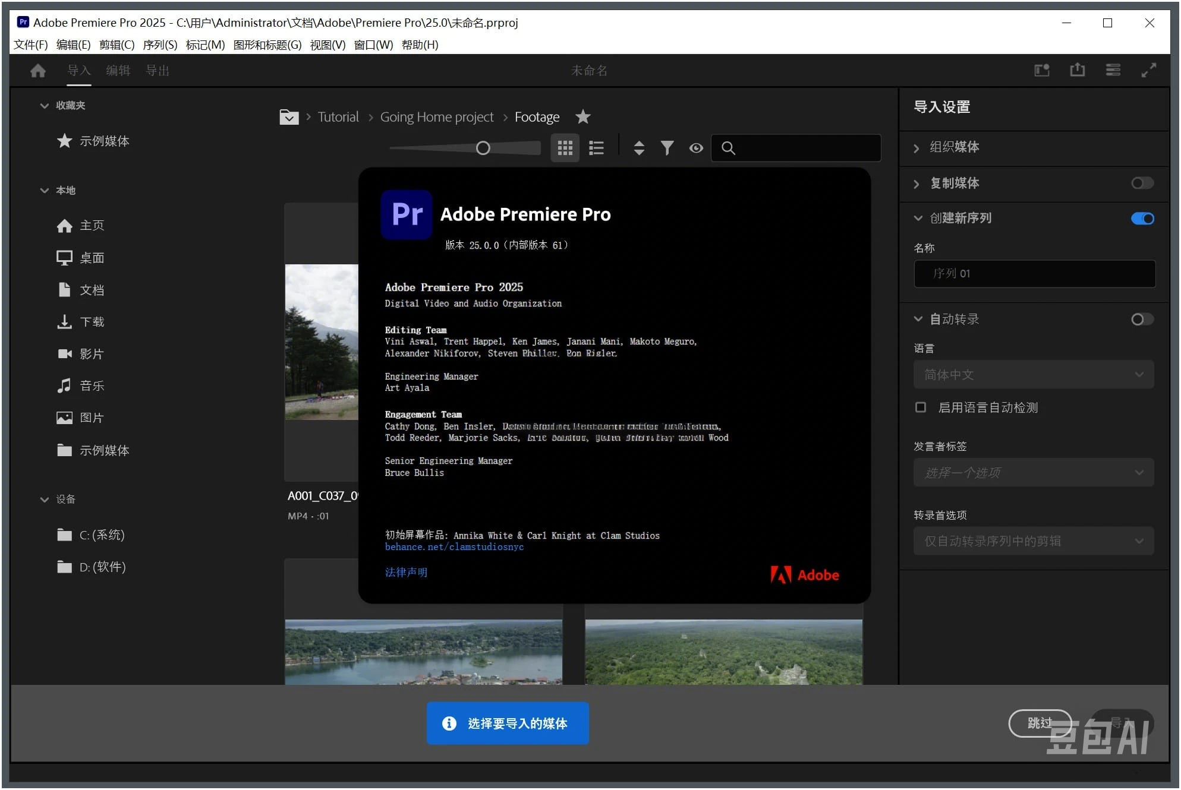This screenshot has width=1181, height=790.
Task: Navigate to 桌面 desktop folder
Action: 81,258
